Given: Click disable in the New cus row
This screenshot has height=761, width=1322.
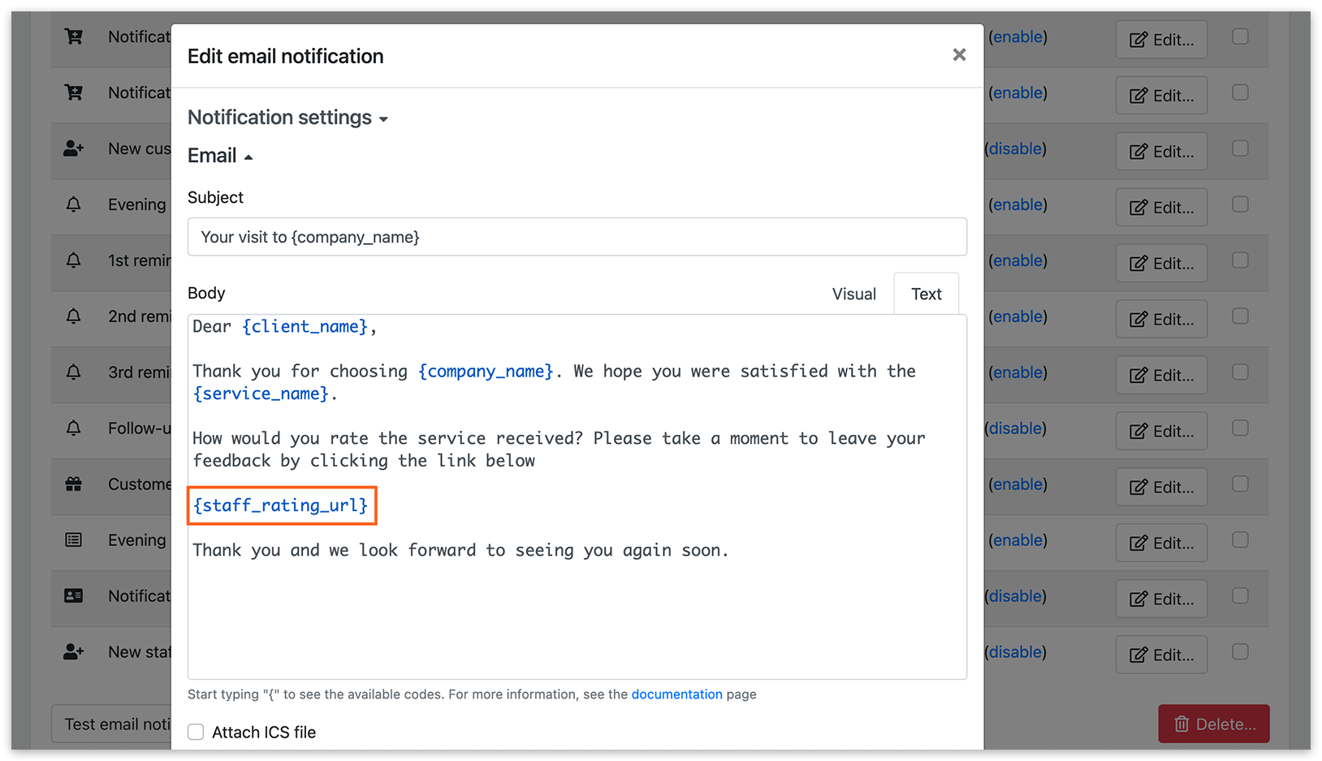Looking at the screenshot, I should pos(1015,148).
